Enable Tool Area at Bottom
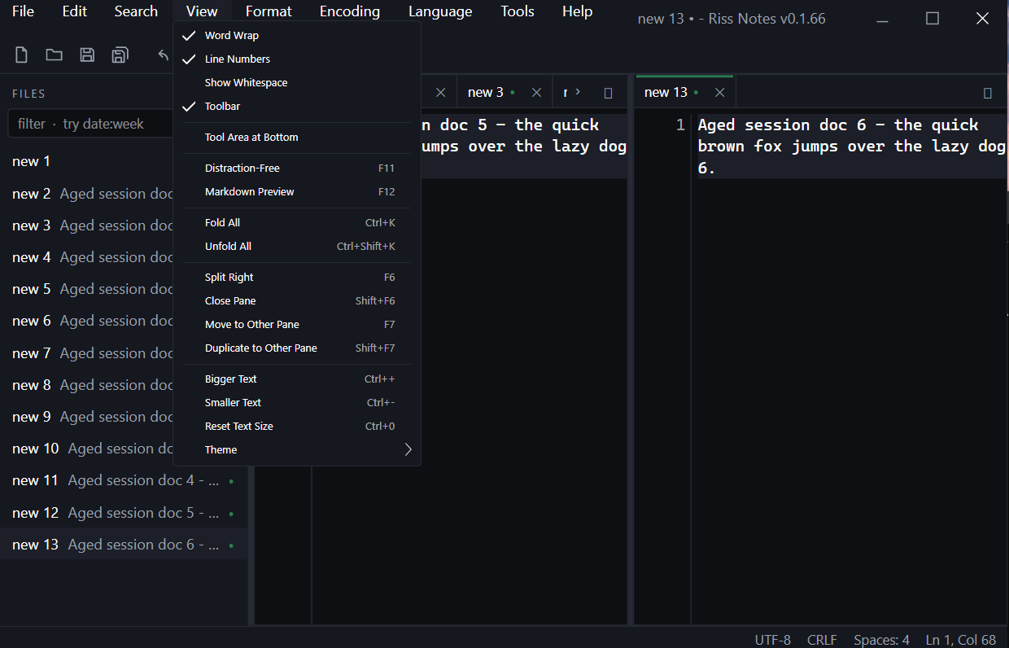1009x648 pixels. (297, 138)
